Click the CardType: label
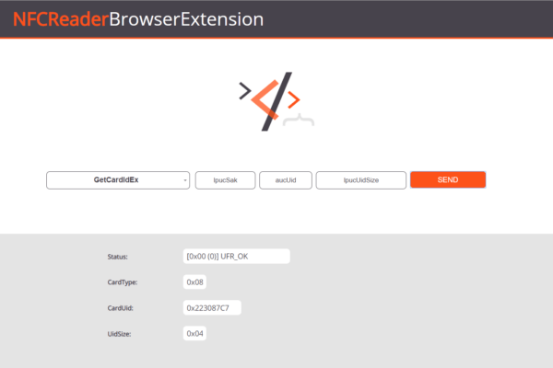 (122, 282)
